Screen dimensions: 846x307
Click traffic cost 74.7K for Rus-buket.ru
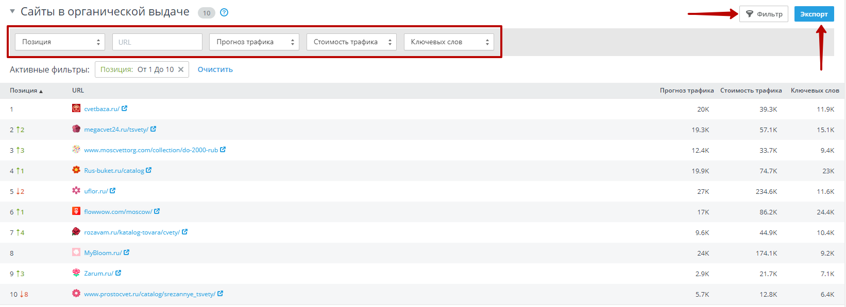point(768,171)
